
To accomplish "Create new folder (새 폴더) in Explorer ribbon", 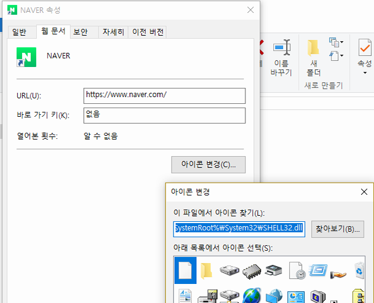I will 314,58.
